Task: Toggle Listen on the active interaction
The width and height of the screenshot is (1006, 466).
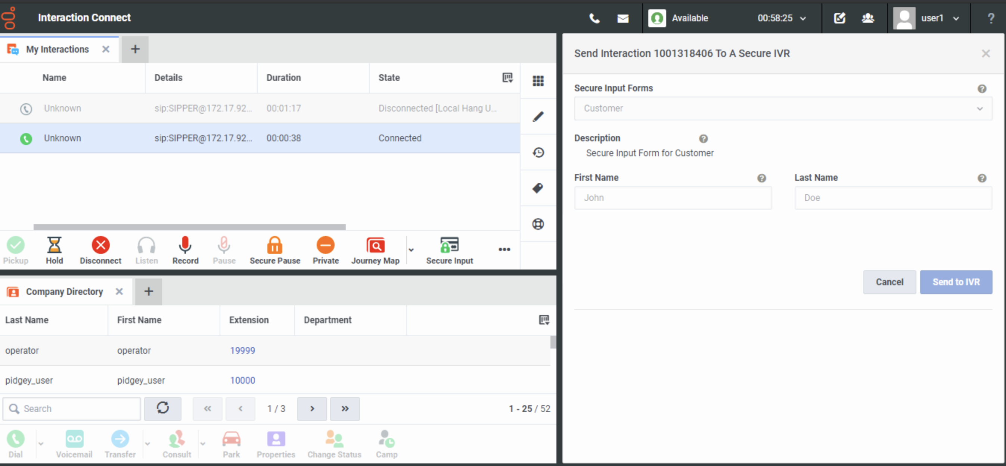Action: [146, 249]
